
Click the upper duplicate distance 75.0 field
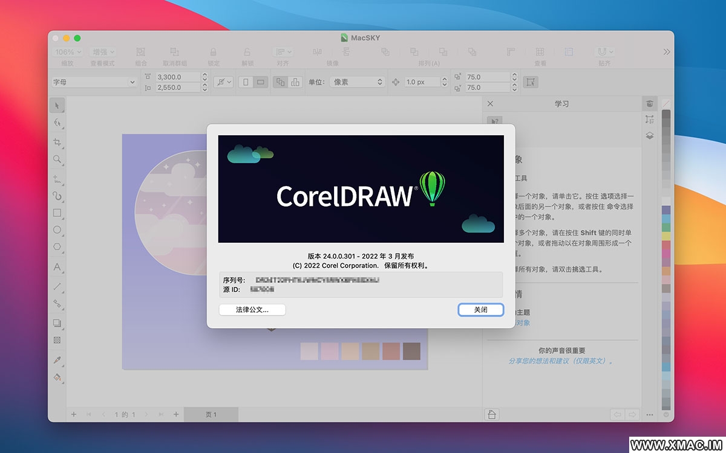click(x=488, y=77)
